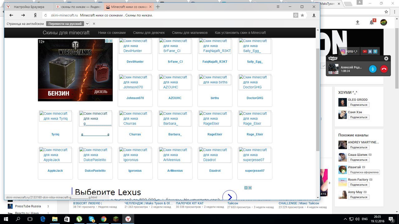
Task: Subscribe to Саша Шапик channel
Action: coord(358,160)
